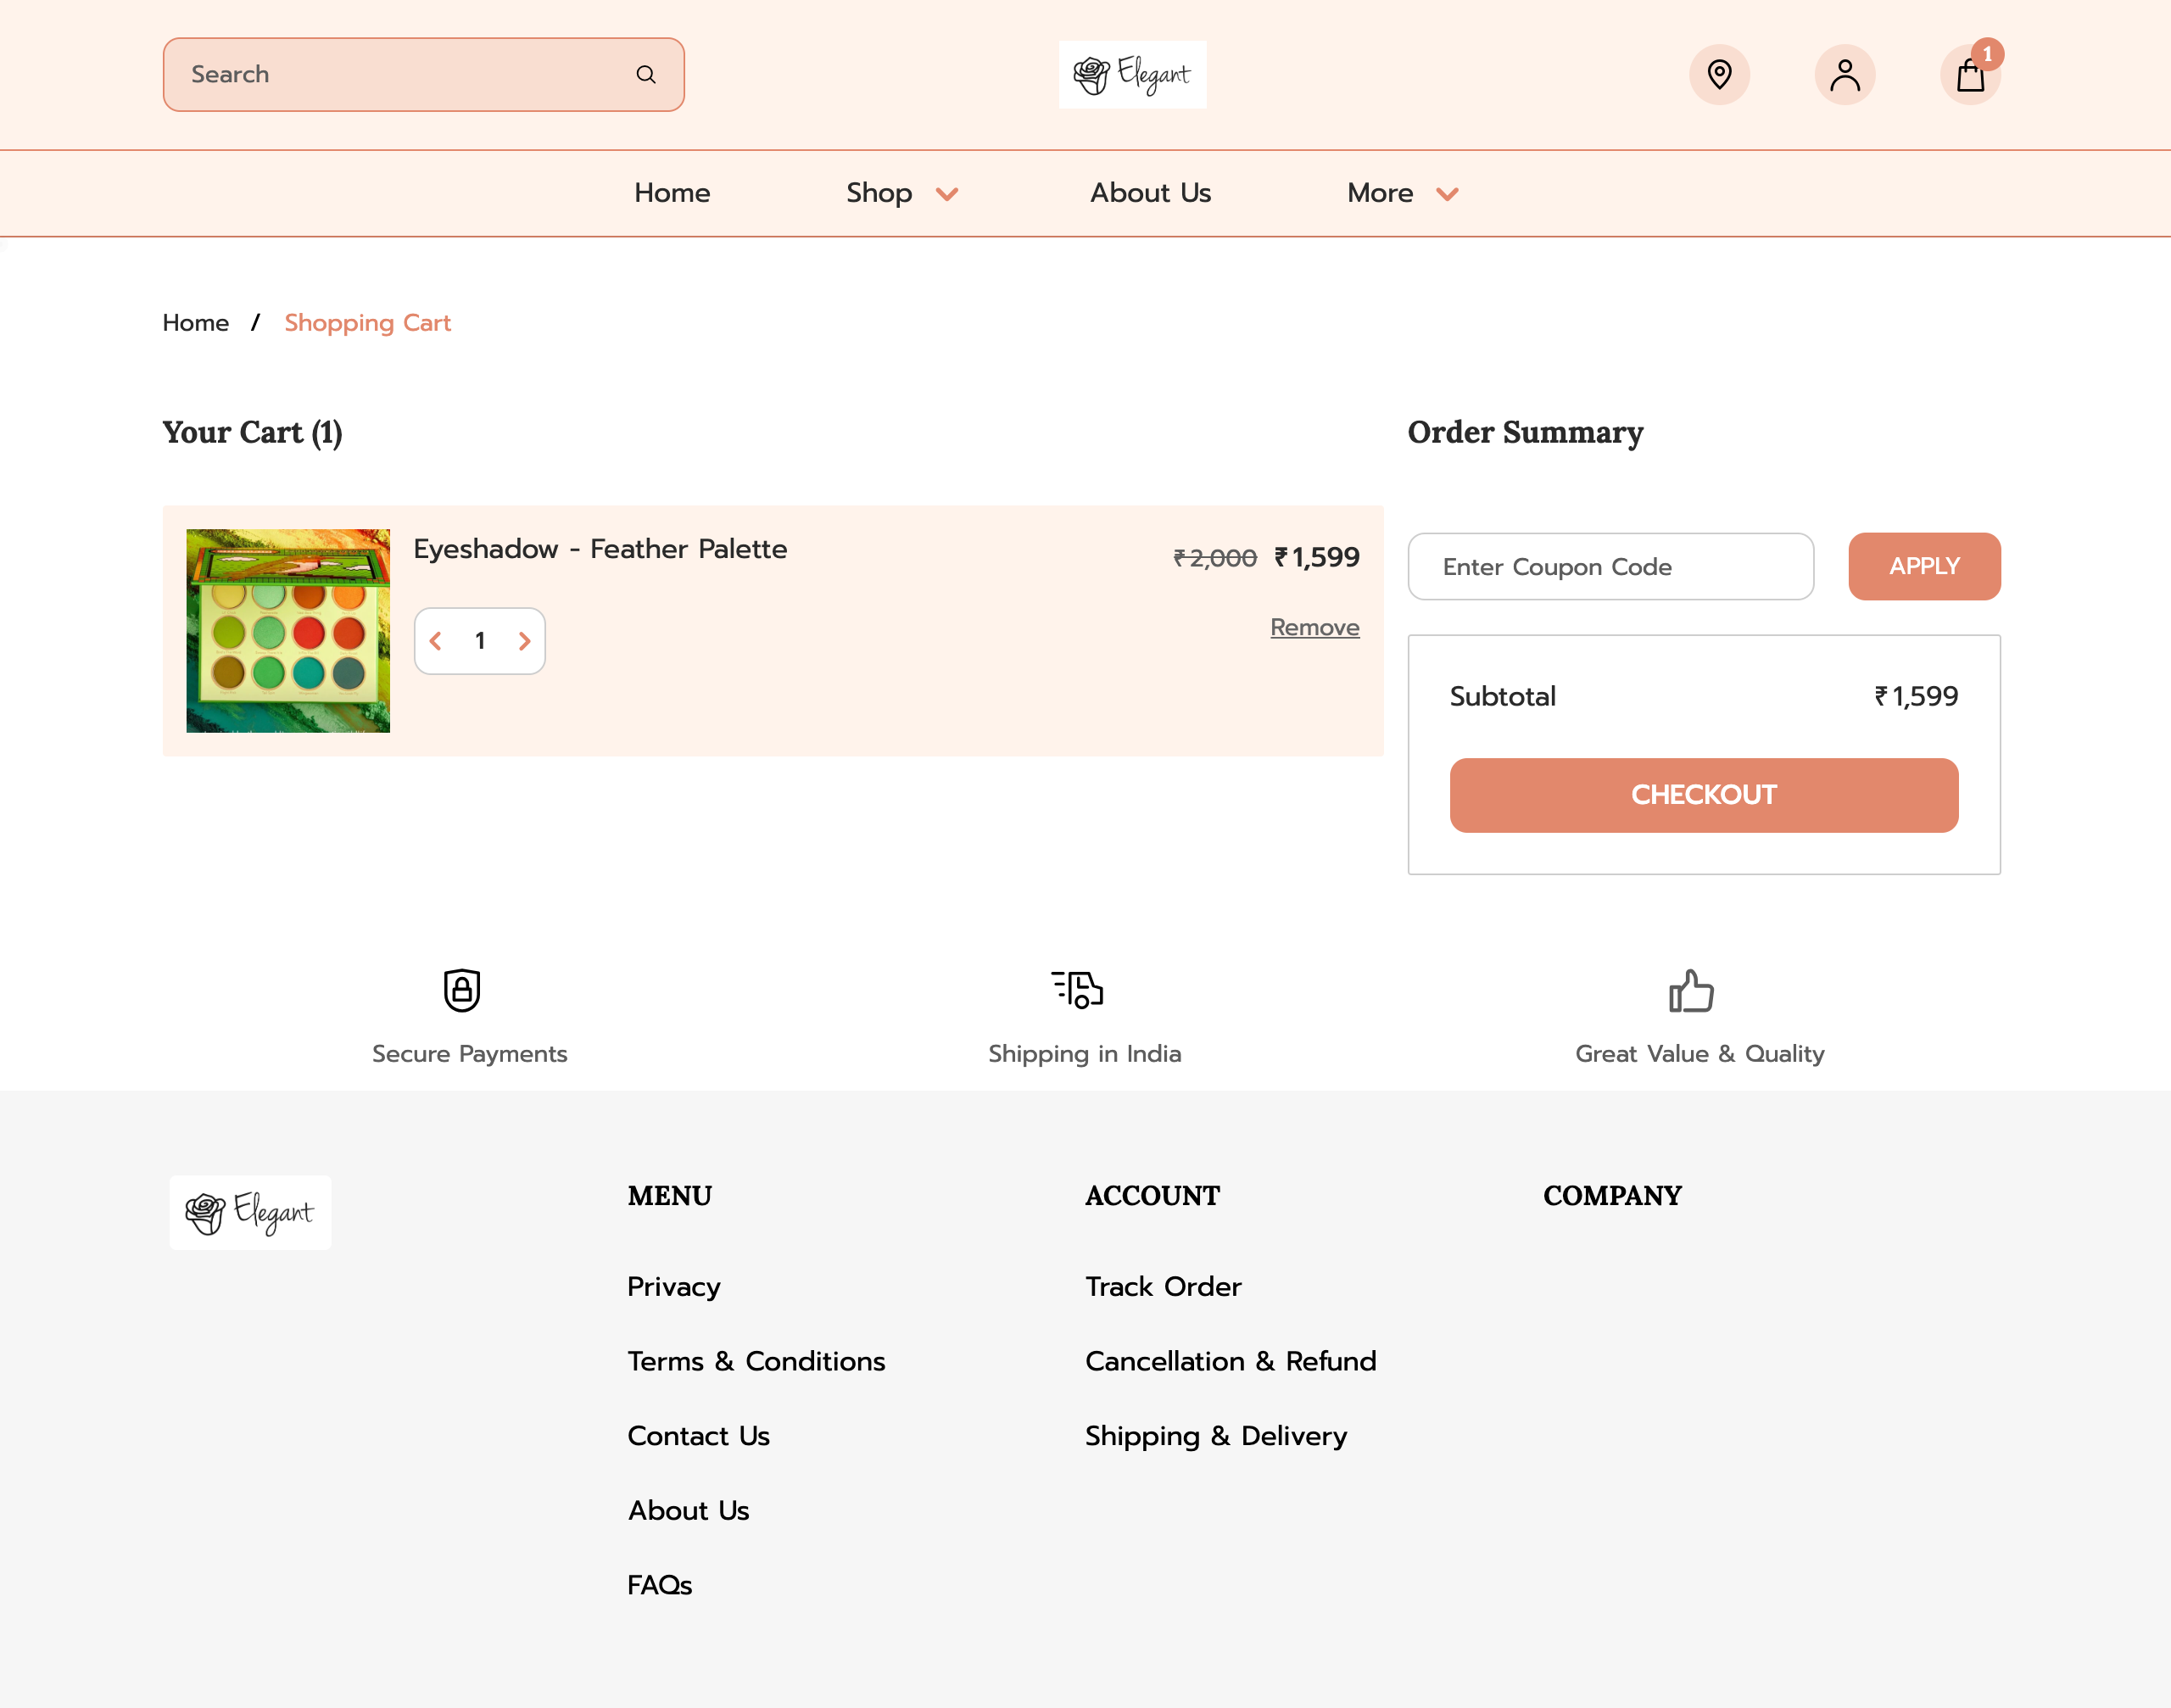Click the Home breadcrumb link

196,323
